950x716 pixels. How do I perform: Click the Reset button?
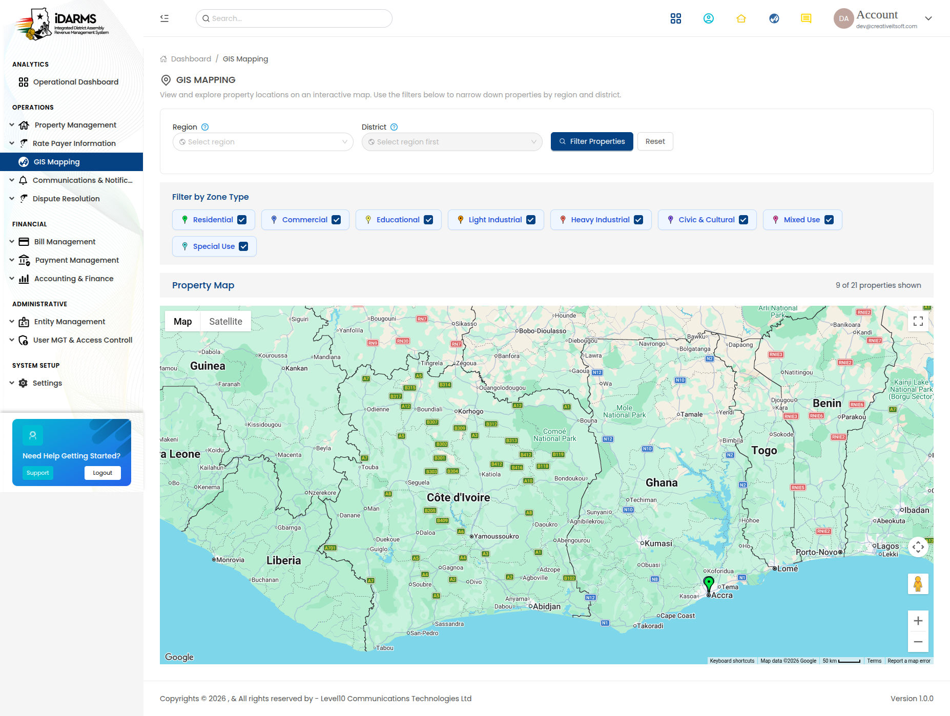point(655,141)
